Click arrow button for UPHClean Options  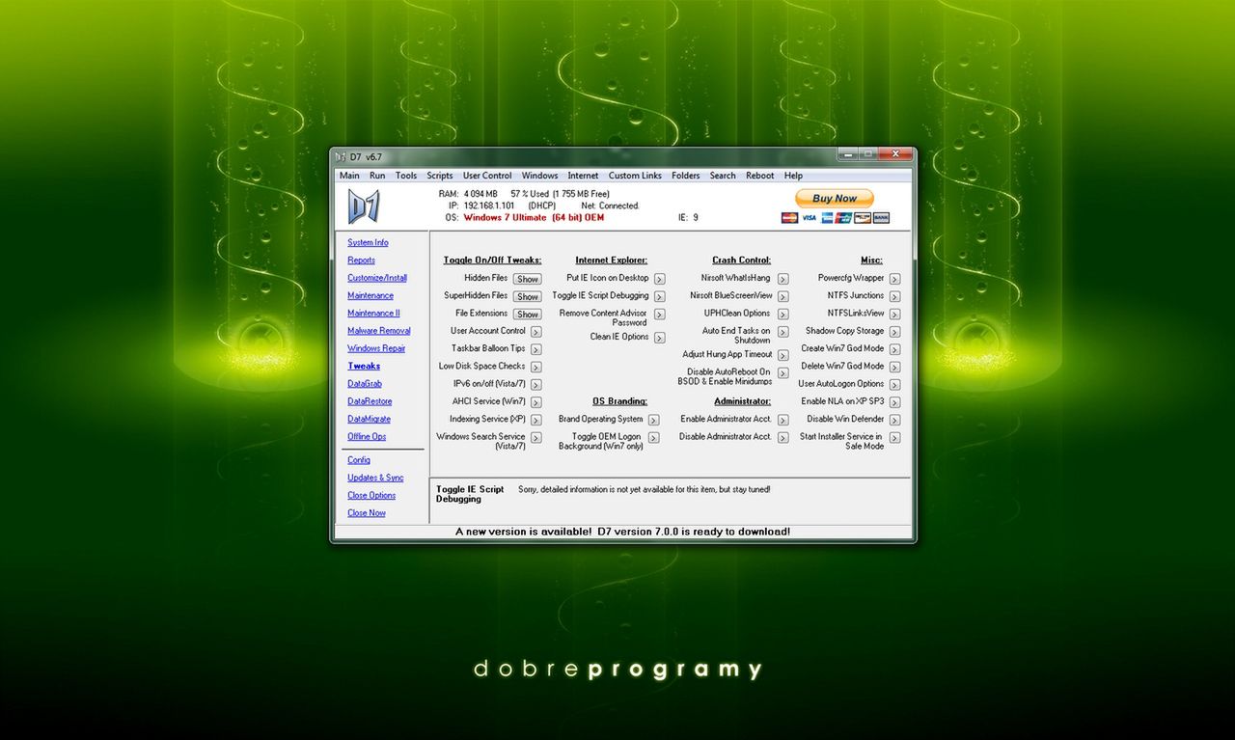pos(782,315)
